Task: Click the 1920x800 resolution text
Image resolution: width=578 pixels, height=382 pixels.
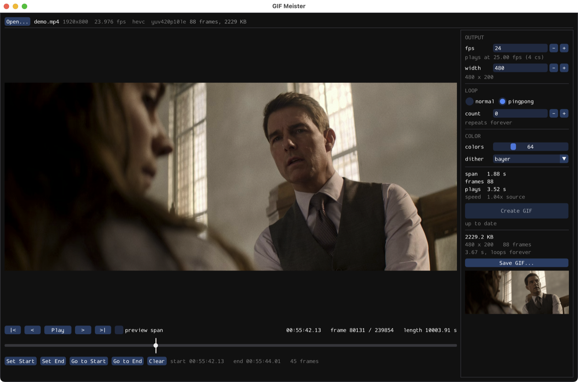Action: [76, 22]
